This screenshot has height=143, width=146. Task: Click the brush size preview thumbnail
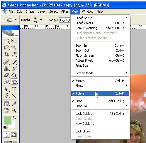coord(35,18)
